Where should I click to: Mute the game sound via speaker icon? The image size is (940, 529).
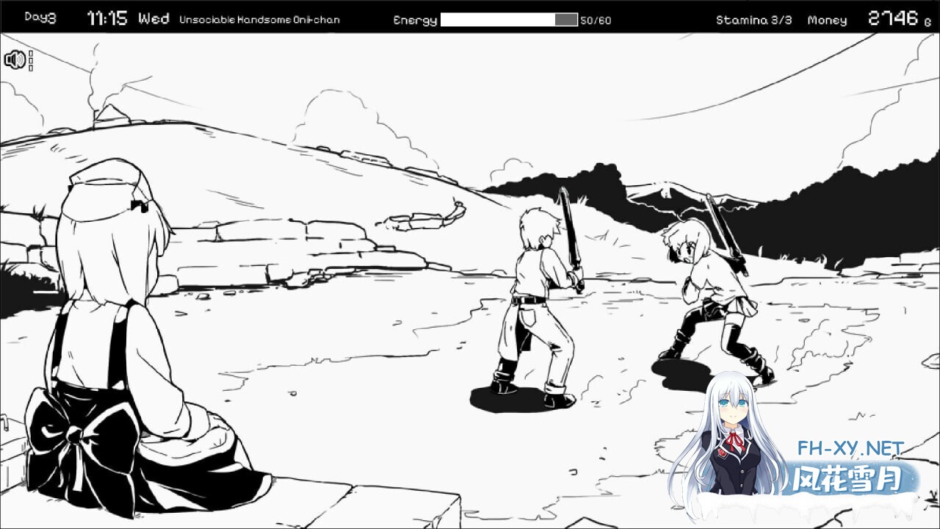point(14,60)
